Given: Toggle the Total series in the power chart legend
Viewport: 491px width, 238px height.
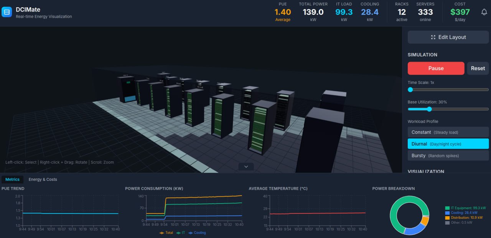Looking at the screenshot, I should point(166,233).
